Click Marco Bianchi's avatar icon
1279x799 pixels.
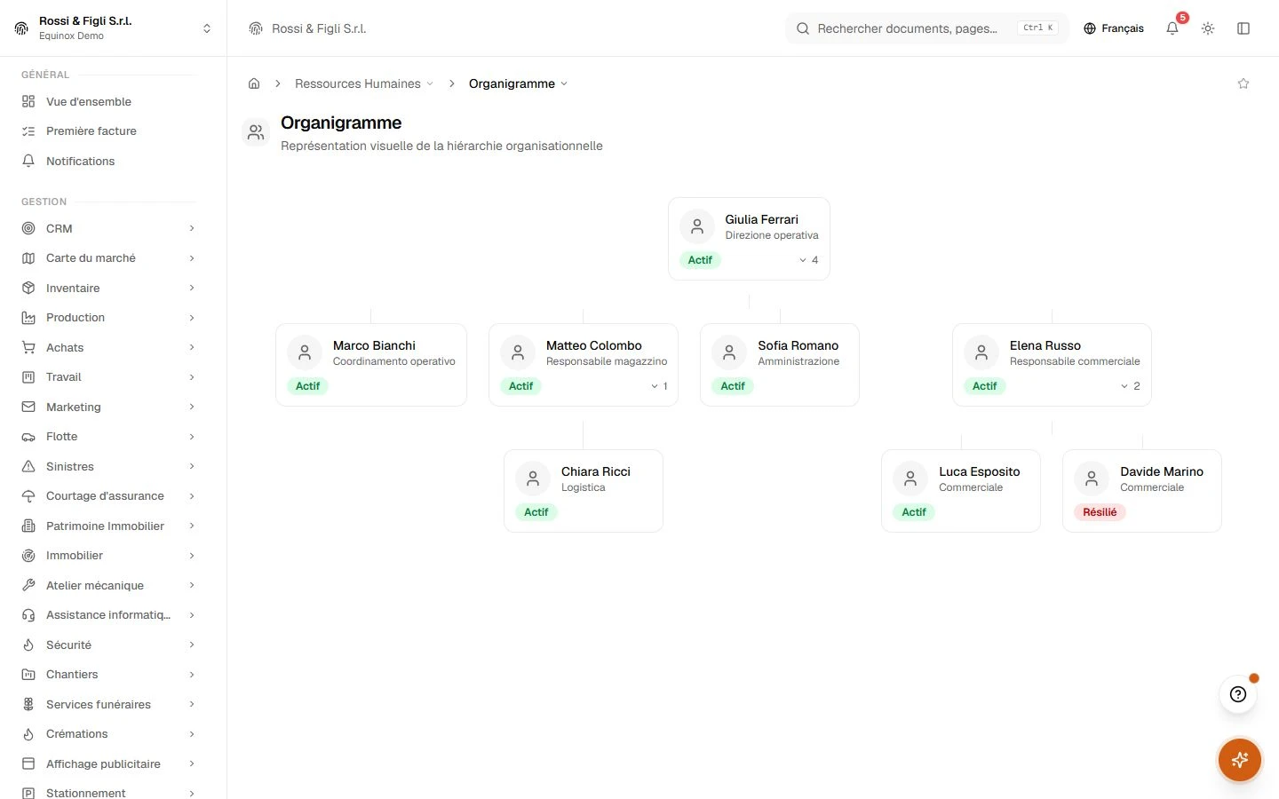pos(305,352)
